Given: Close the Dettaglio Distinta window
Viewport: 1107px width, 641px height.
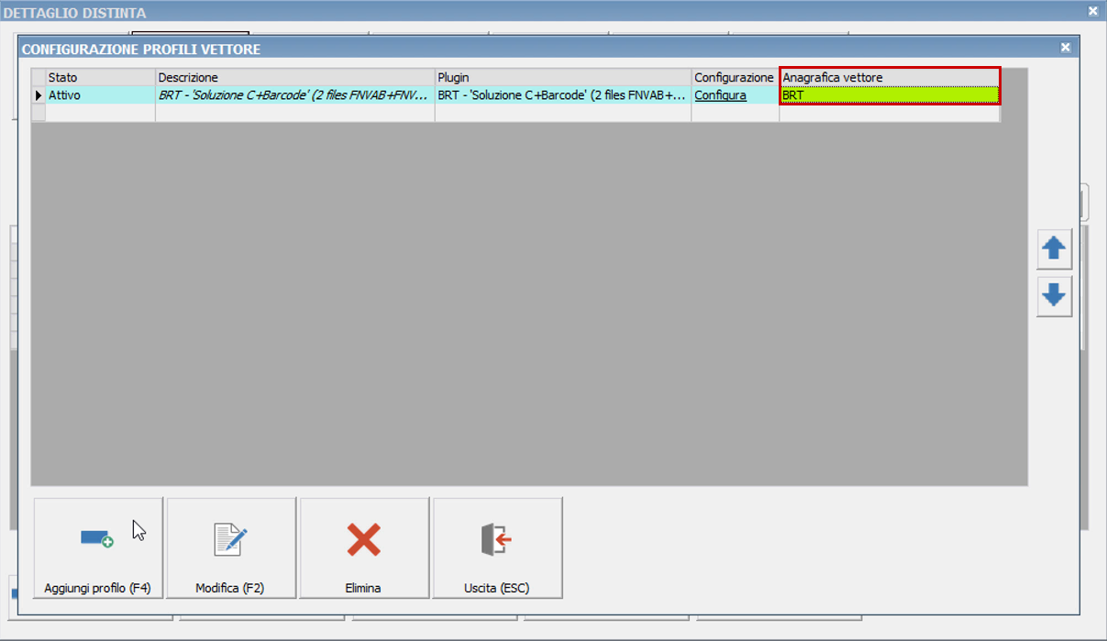Looking at the screenshot, I should [x=1092, y=11].
